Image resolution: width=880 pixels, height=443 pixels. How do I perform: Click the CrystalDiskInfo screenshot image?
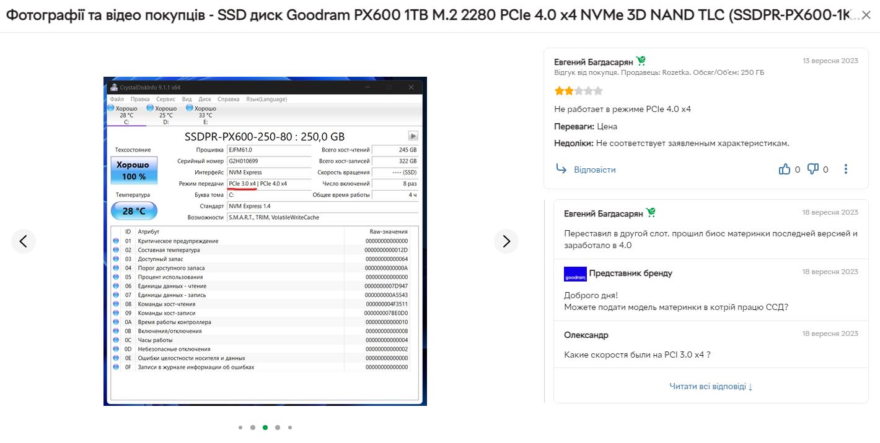pos(265,241)
